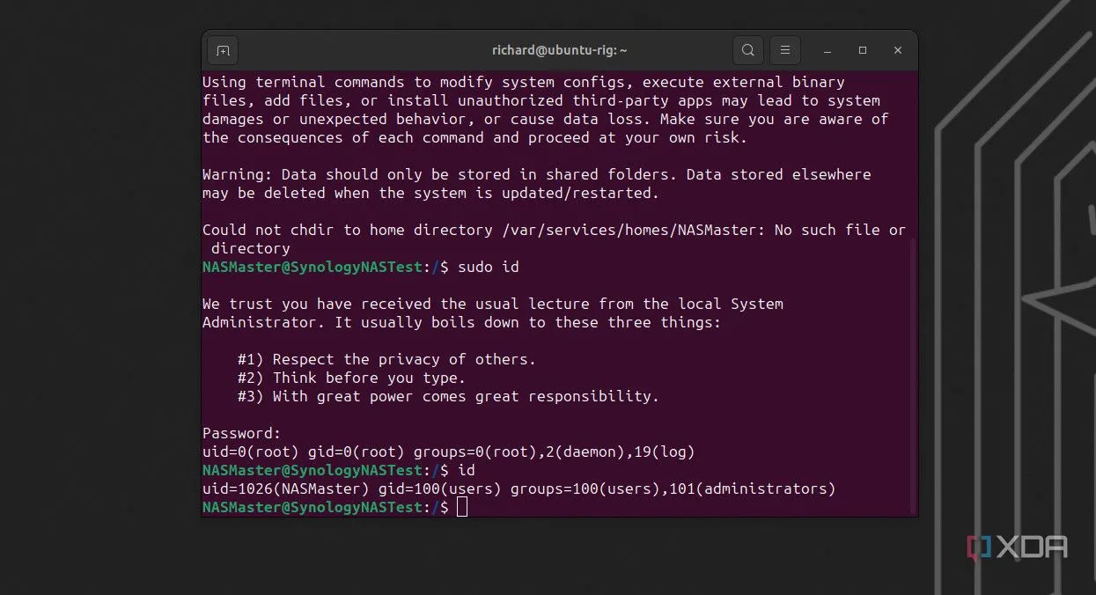Maximize the terminal window
The image size is (1096, 595).
pos(863,50)
